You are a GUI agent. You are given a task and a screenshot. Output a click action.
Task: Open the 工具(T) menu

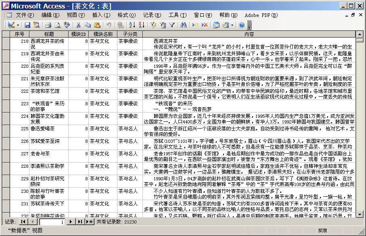(x=178, y=15)
